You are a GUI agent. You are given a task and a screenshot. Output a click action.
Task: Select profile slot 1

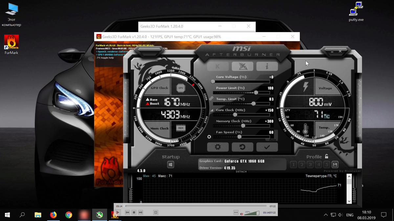coord(294,164)
